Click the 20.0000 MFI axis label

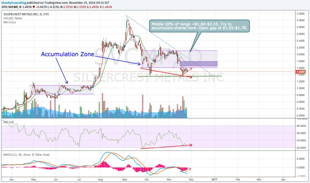[301, 148]
